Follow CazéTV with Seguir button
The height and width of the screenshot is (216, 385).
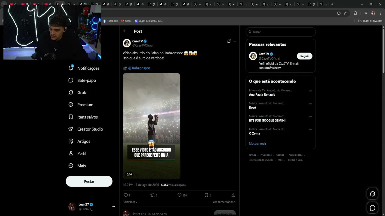[x=305, y=56]
